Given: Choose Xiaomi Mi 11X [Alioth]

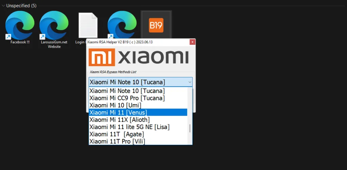Looking at the screenshot, I should (138, 120).
